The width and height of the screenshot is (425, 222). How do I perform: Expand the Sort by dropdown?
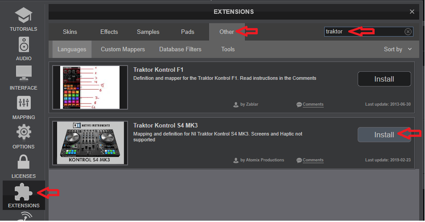click(x=398, y=49)
